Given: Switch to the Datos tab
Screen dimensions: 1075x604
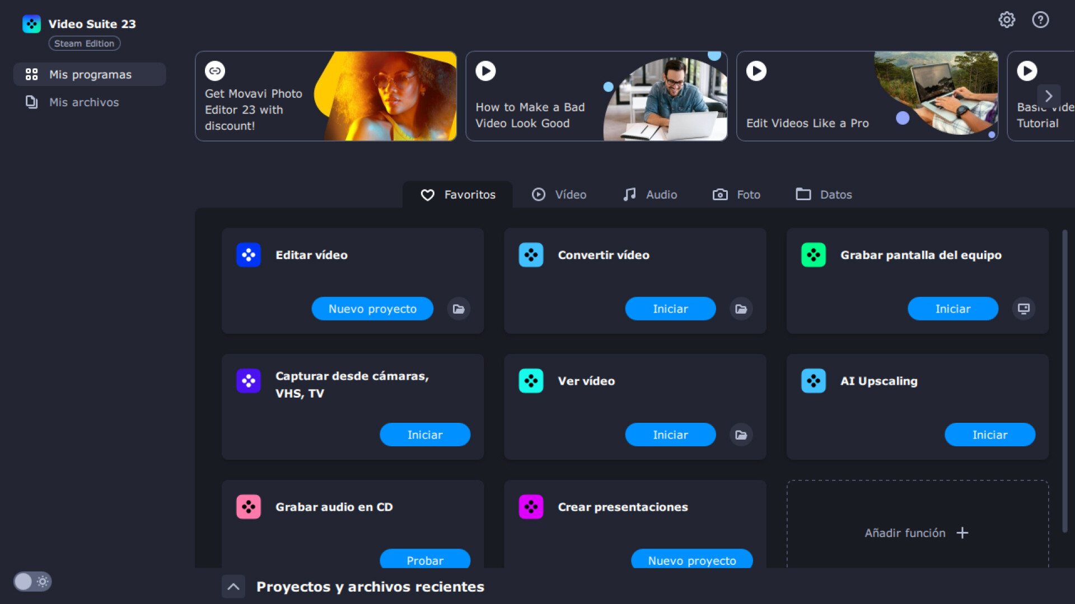Looking at the screenshot, I should pyautogui.click(x=824, y=195).
